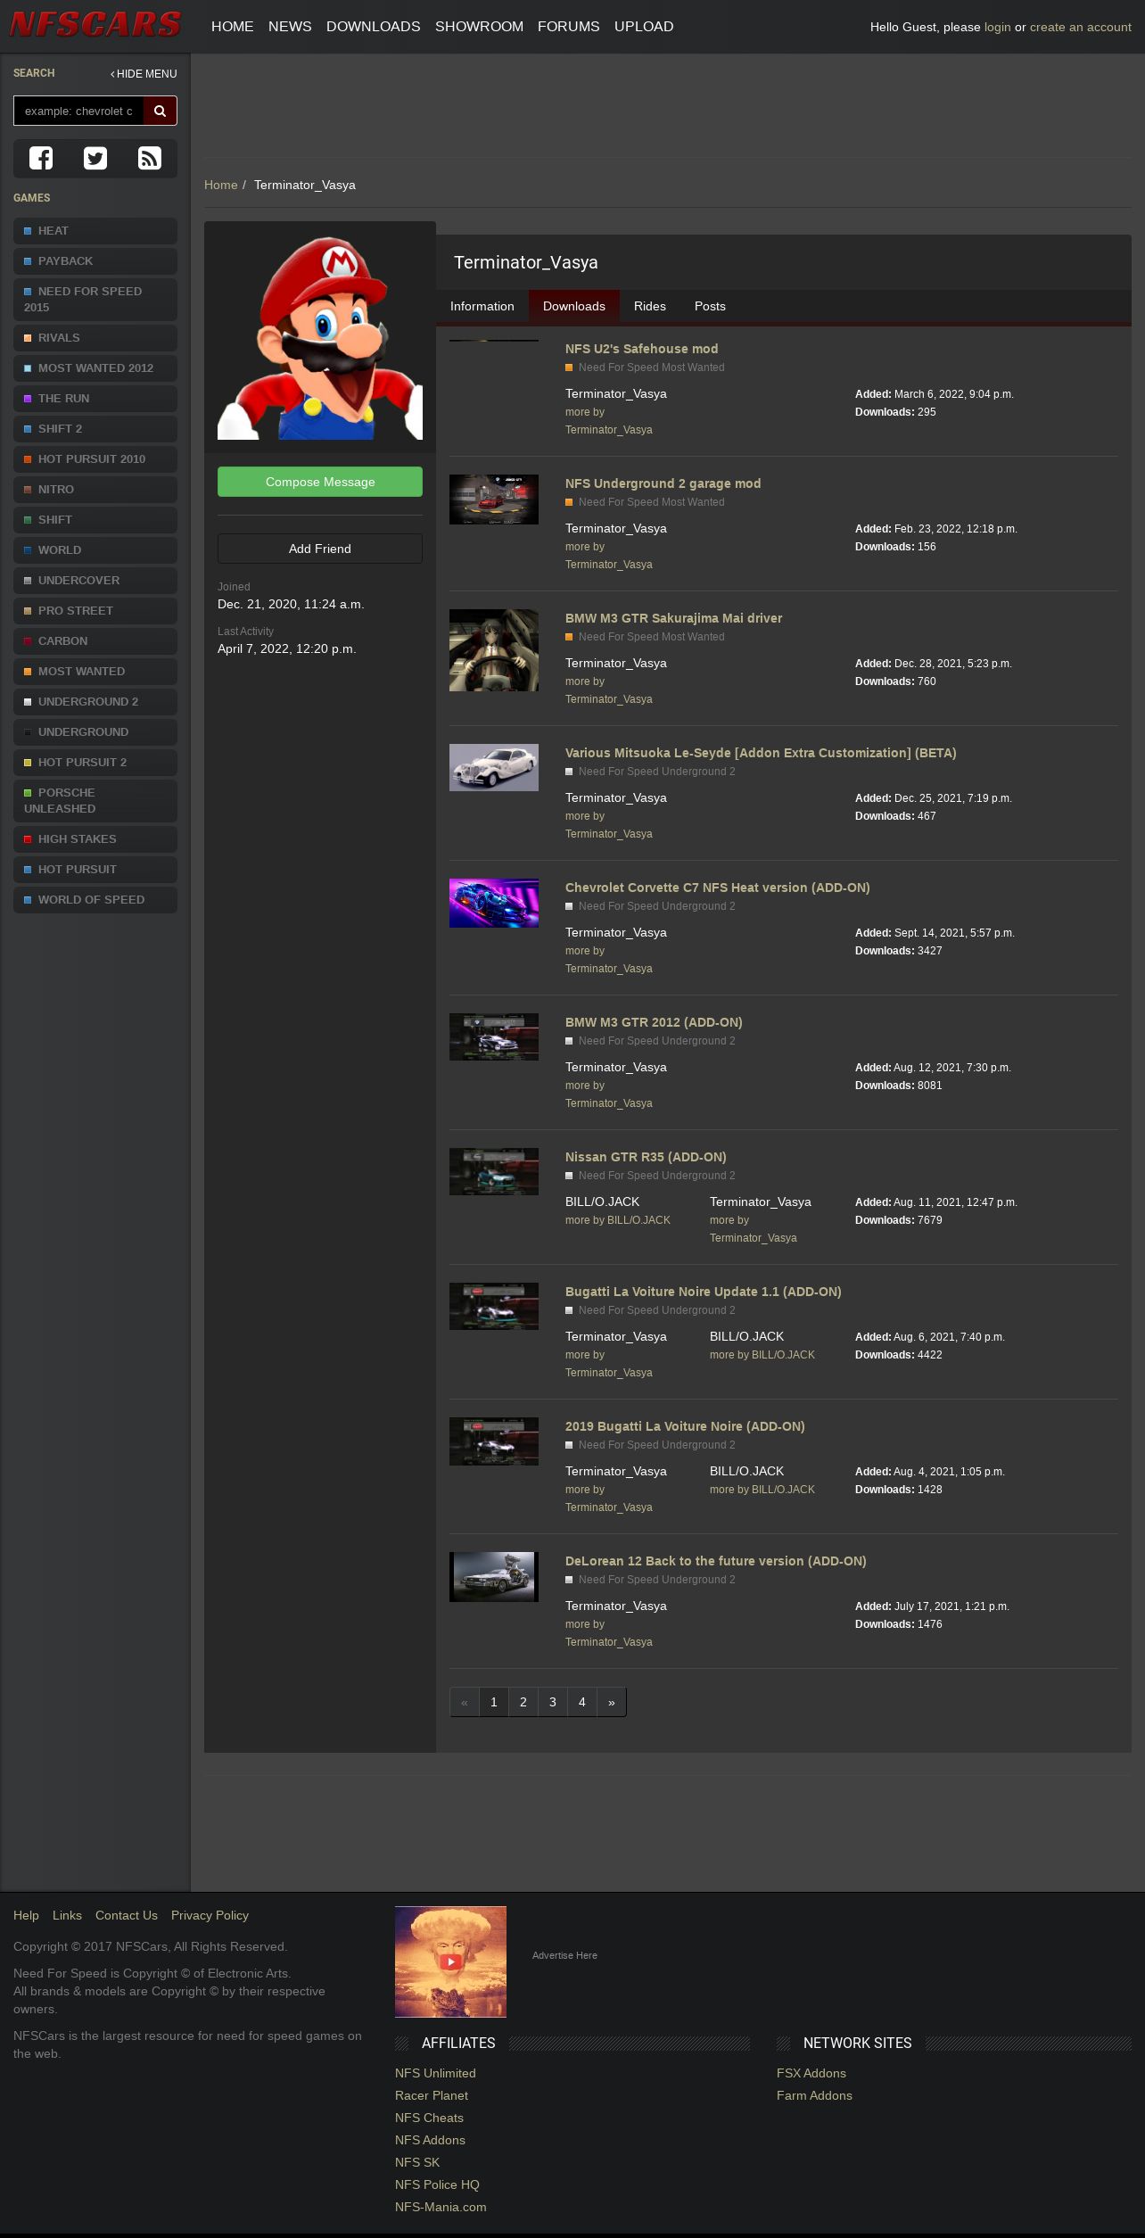This screenshot has height=2238, width=1145.
Task: Select CARBON in games list
Action: coord(95,641)
